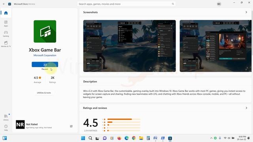Open Windows Start menu on taskbar

click(83, 138)
